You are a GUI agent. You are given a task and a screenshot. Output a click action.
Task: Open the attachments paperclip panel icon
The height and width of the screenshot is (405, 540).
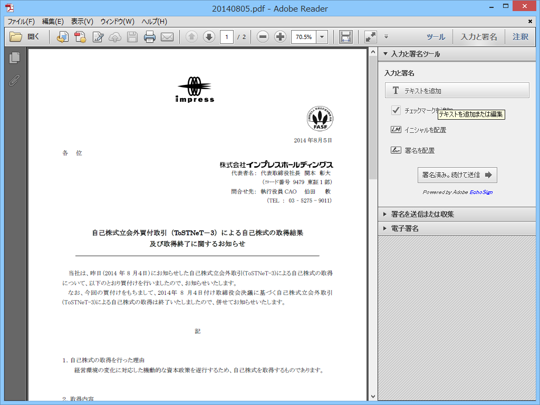coord(14,80)
